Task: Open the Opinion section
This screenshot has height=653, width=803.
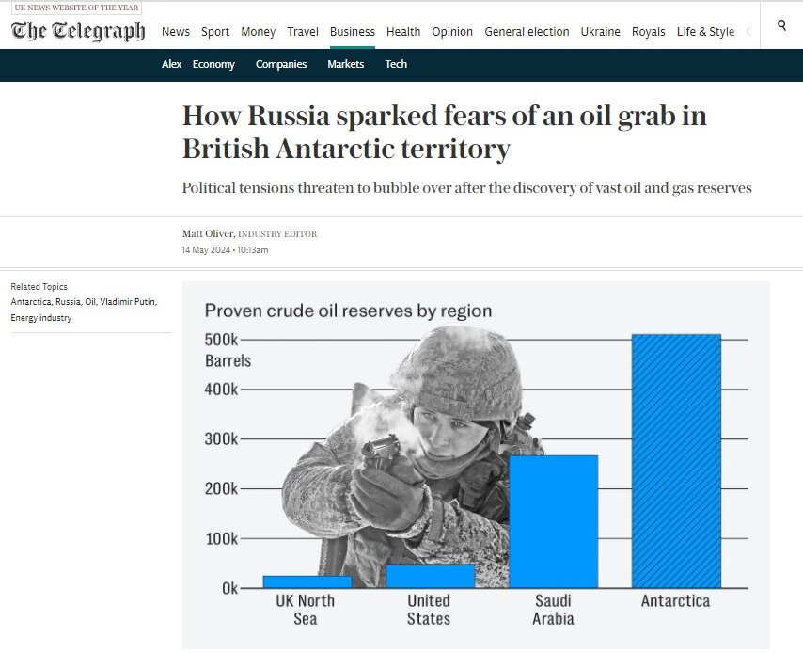Action: click(452, 32)
